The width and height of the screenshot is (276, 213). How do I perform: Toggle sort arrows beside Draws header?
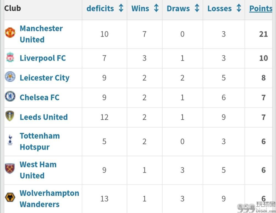coord(197,8)
